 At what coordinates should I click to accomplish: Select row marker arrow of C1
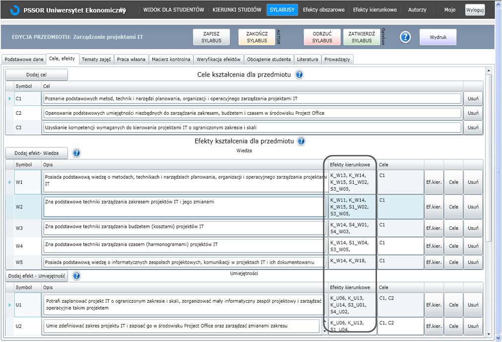coord(9,99)
